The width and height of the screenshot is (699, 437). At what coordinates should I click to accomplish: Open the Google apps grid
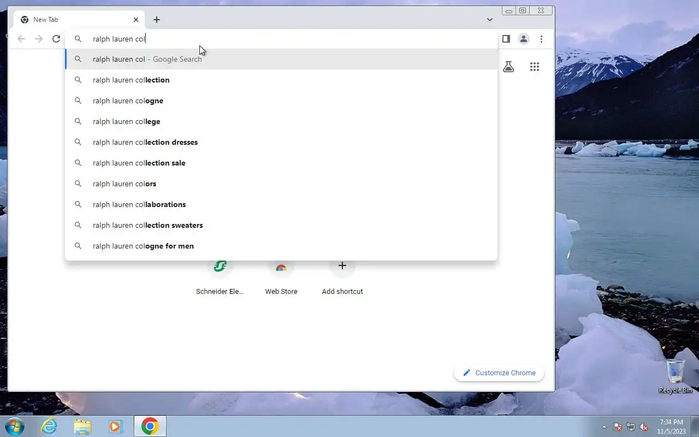pyautogui.click(x=535, y=67)
